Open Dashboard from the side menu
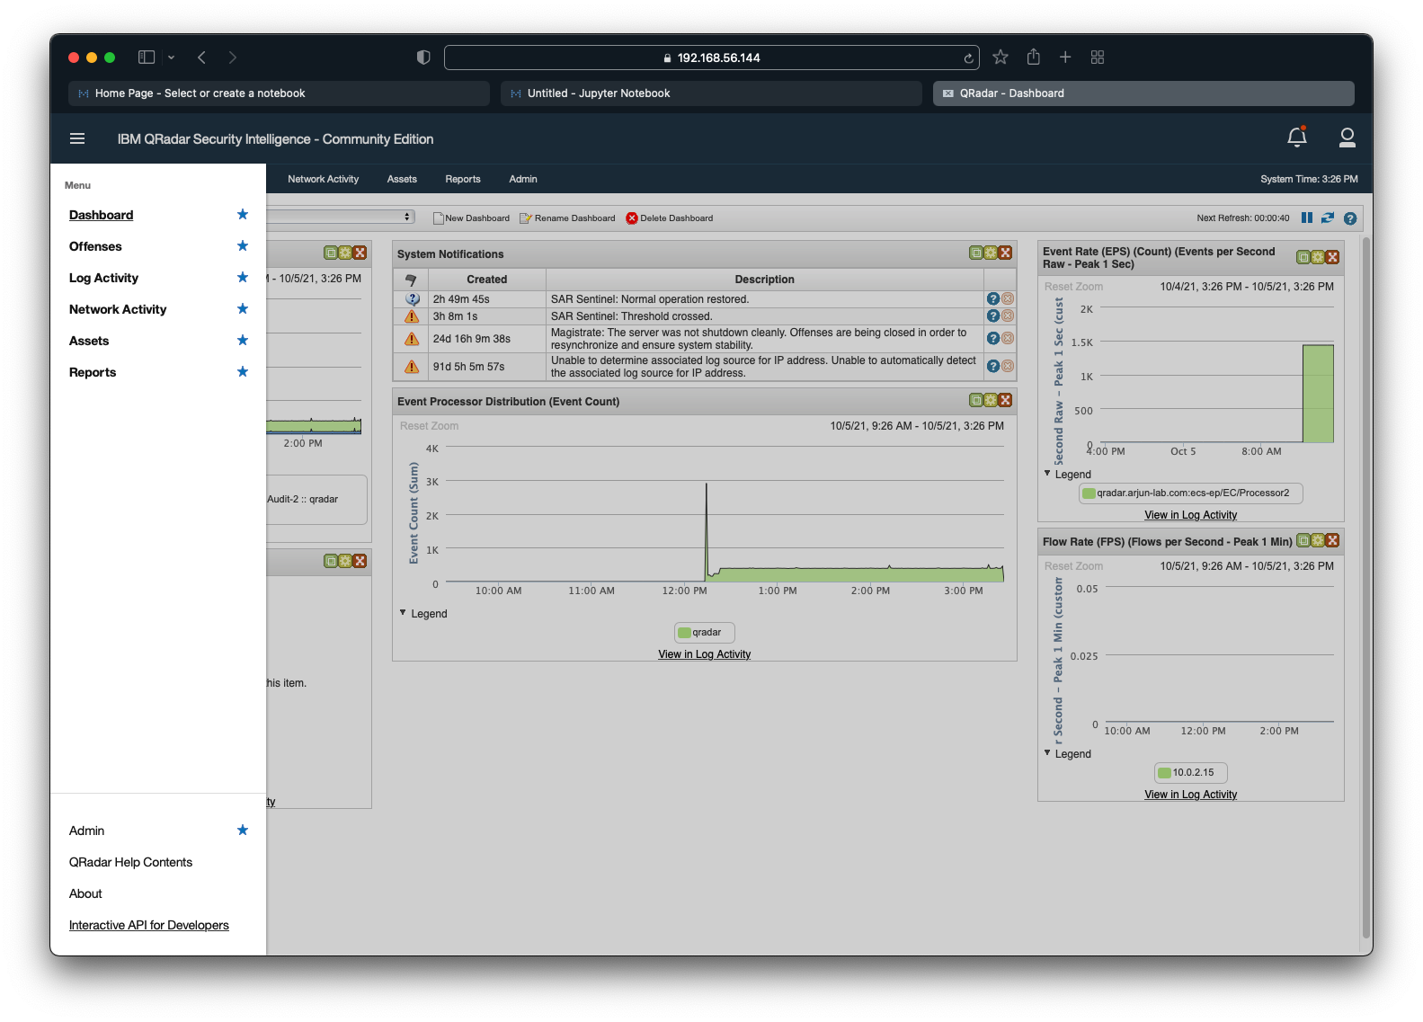This screenshot has width=1423, height=1022. 101,215
